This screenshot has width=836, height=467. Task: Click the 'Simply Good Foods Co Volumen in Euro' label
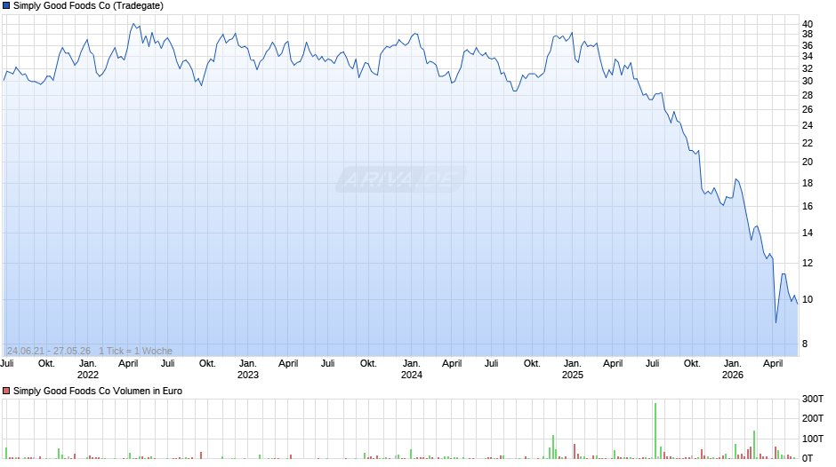(x=98, y=391)
